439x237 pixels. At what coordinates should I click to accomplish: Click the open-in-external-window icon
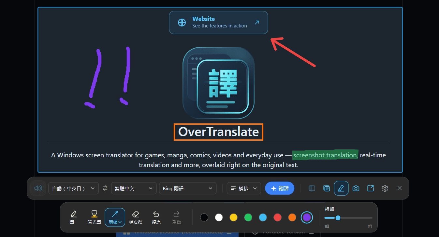coord(371,188)
